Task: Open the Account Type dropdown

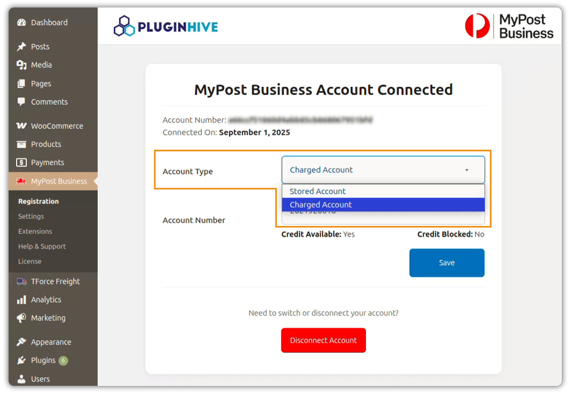Action: (383, 170)
